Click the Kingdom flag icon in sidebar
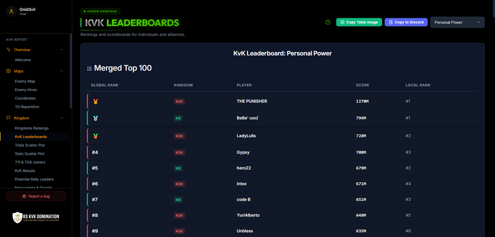This screenshot has height=237, width=495. point(9,118)
